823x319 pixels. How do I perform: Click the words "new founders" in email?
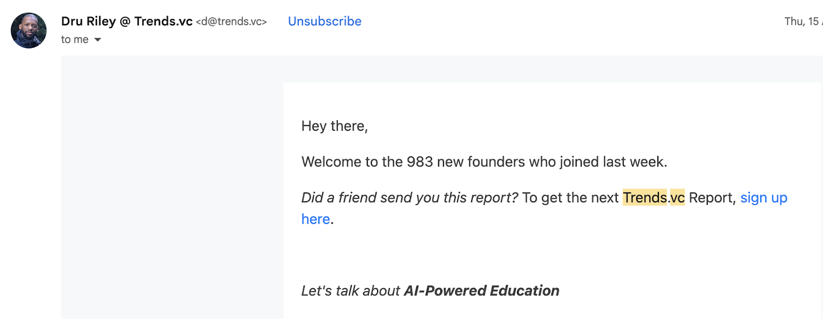[x=481, y=162]
